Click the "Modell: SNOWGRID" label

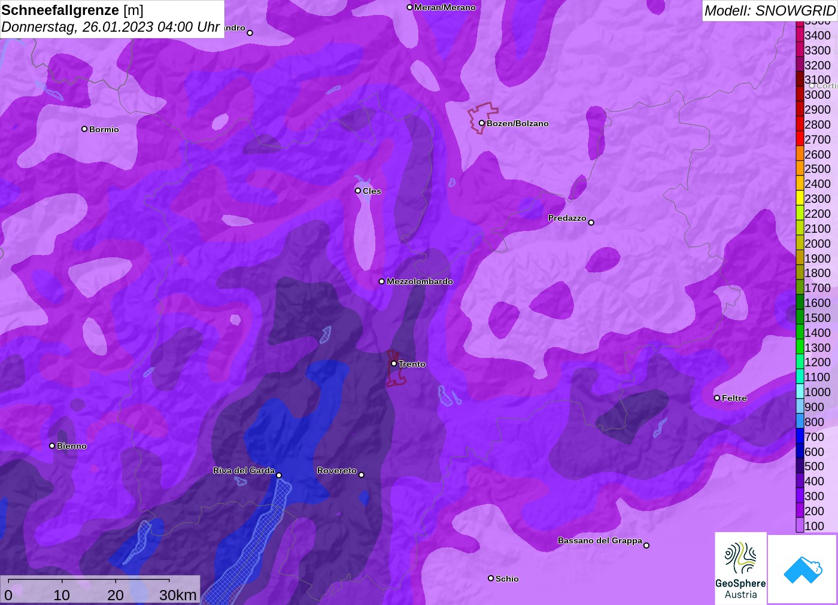click(770, 11)
